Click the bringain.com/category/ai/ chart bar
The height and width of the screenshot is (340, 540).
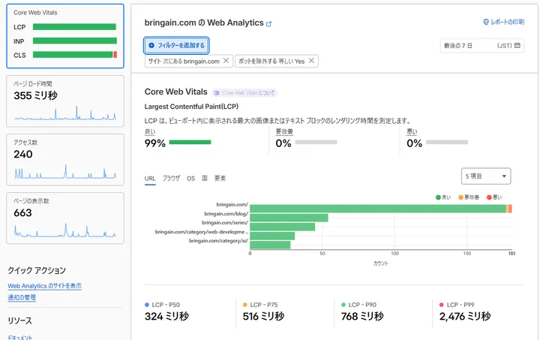[270, 245]
